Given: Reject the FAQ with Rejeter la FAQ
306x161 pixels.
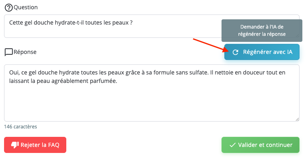Looking at the screenshot, I should (x=35, y=145).
